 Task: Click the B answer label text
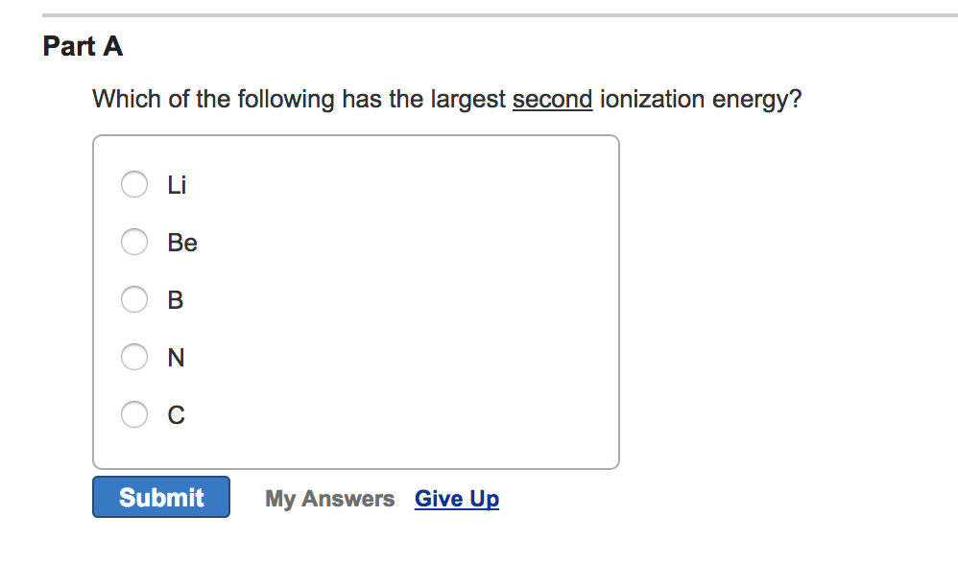tap(175, 299)
